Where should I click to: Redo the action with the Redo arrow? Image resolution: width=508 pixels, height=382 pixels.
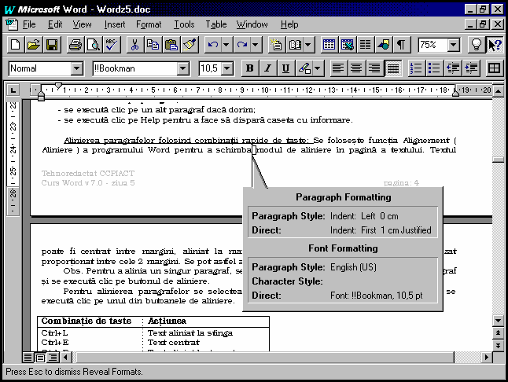[242, 44]
